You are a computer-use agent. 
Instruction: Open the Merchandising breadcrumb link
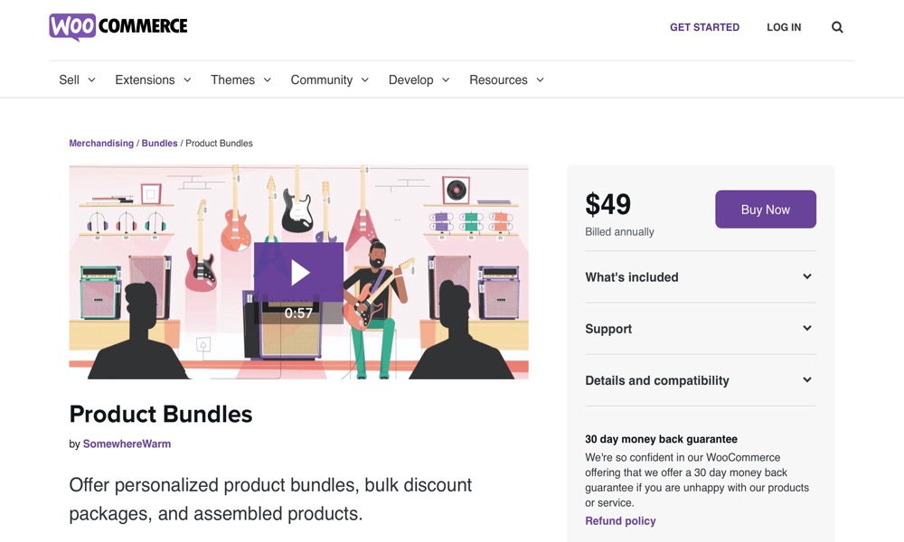101,144
